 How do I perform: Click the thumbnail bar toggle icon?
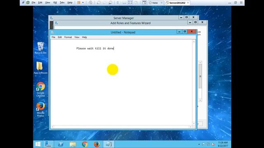(x=124, y=2)
